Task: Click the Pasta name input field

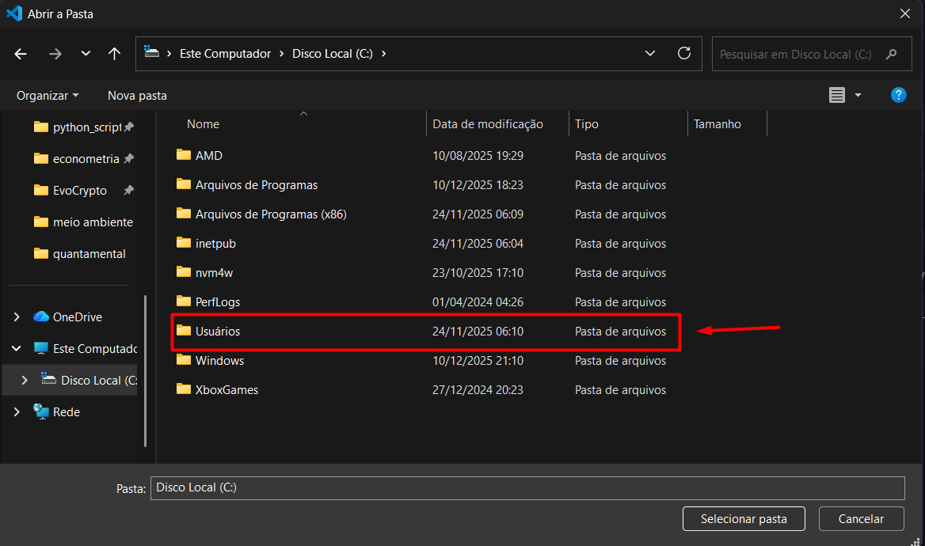Action: click(x=527, y=487)
